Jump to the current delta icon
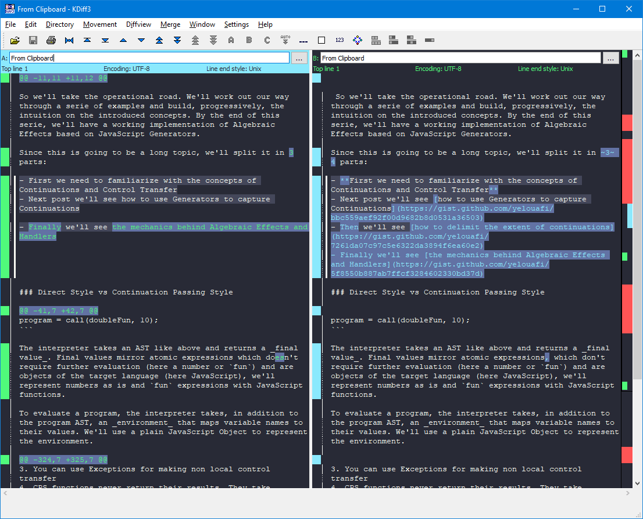The image size is (643, 519). tap(69, 40)
